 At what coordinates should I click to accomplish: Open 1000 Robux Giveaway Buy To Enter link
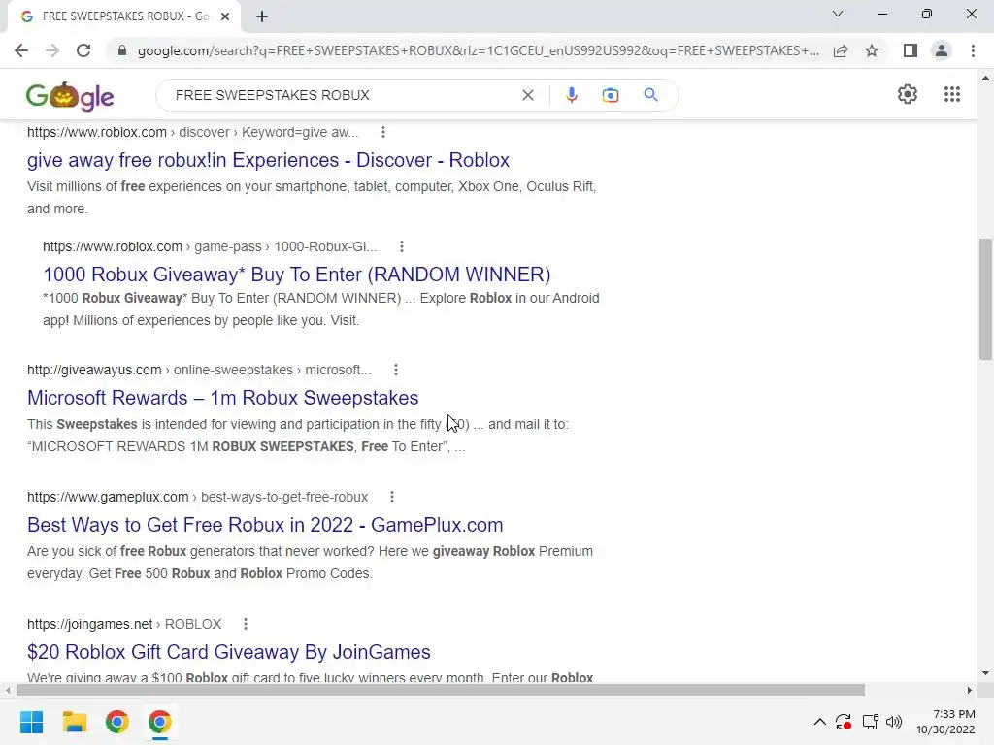(297, 275)
